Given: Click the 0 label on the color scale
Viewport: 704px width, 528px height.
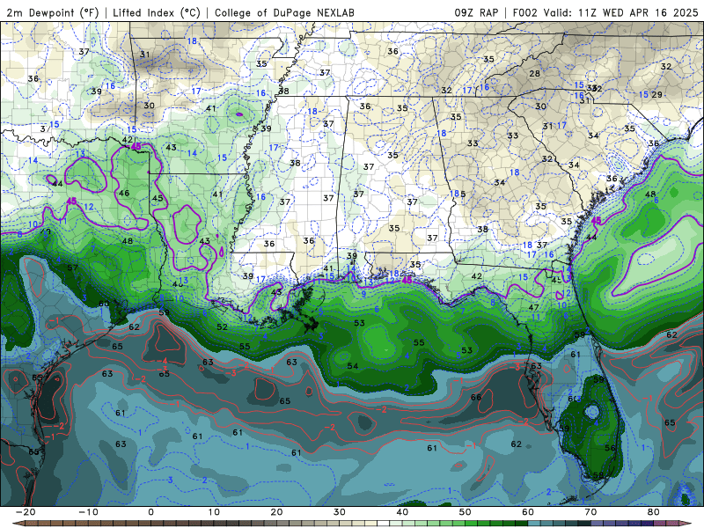Looking at the screenshot, I should click(150, 512).
